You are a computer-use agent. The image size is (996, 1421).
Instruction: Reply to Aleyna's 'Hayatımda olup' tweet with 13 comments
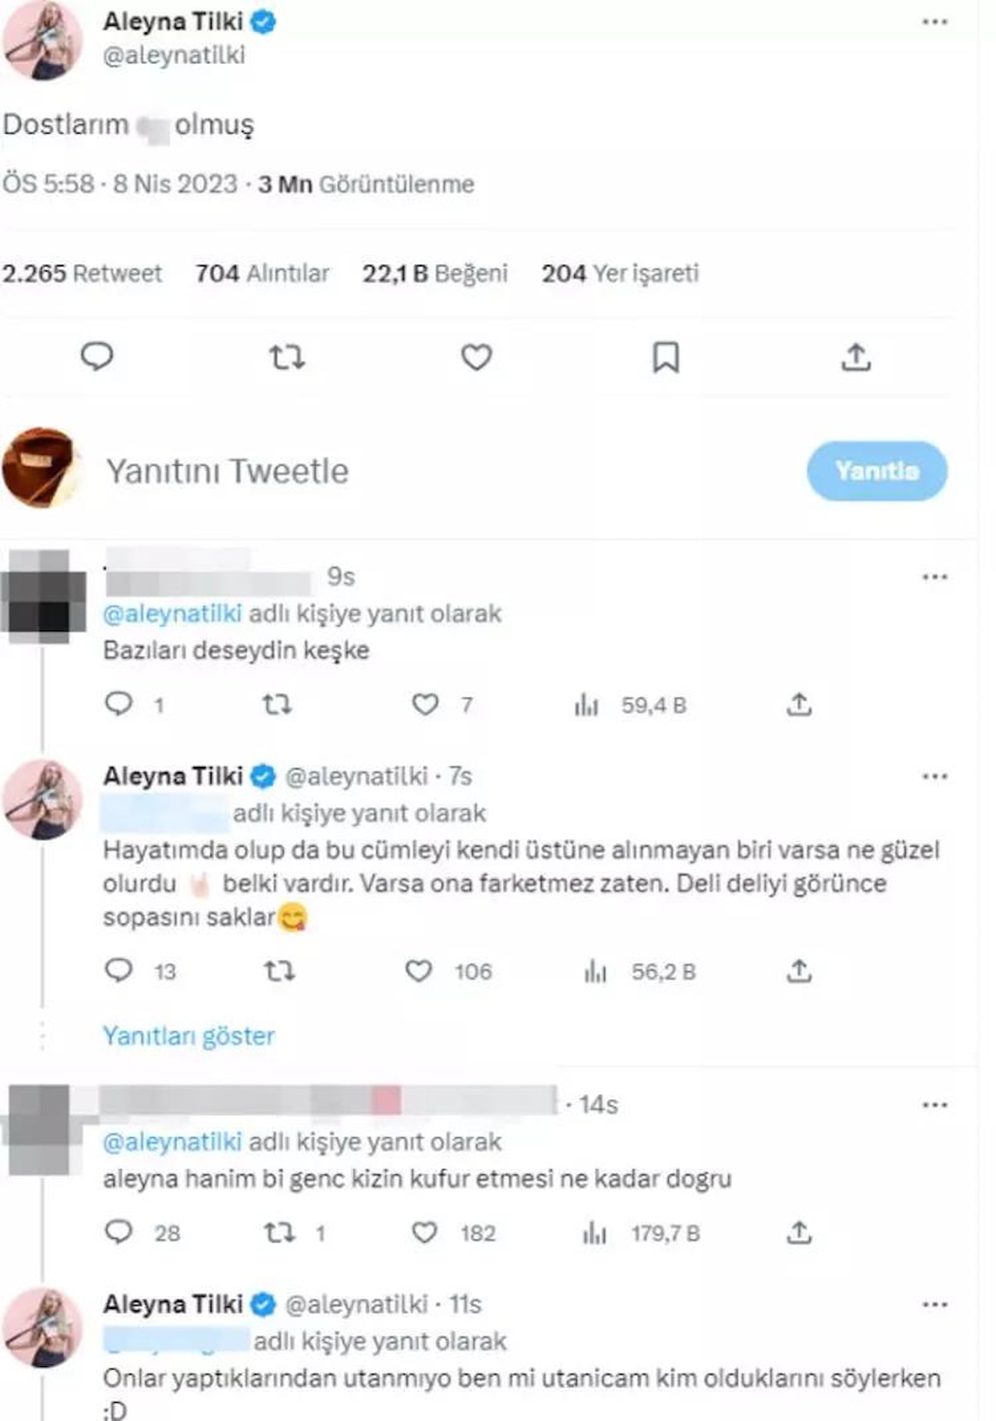tap(119, 970)
